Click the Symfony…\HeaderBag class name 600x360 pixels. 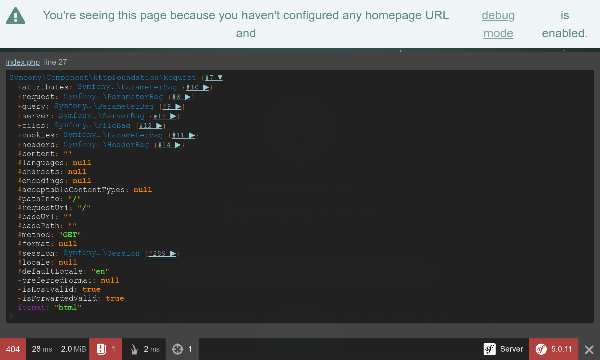pos(106,145)
